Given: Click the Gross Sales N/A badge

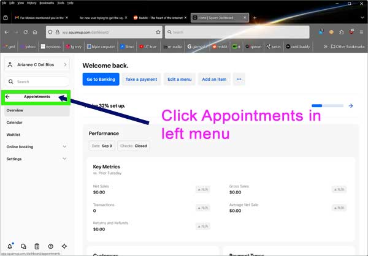Looking at the screenshot, I should coord(339,189).
